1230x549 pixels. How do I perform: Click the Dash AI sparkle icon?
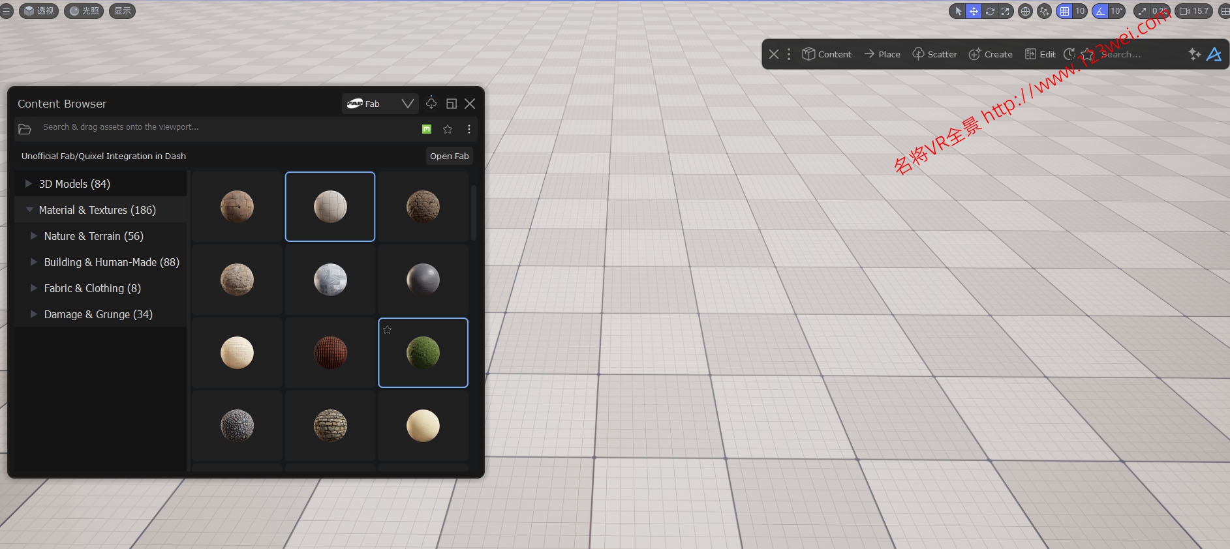pyautogui.click(x=1194, y=54)
